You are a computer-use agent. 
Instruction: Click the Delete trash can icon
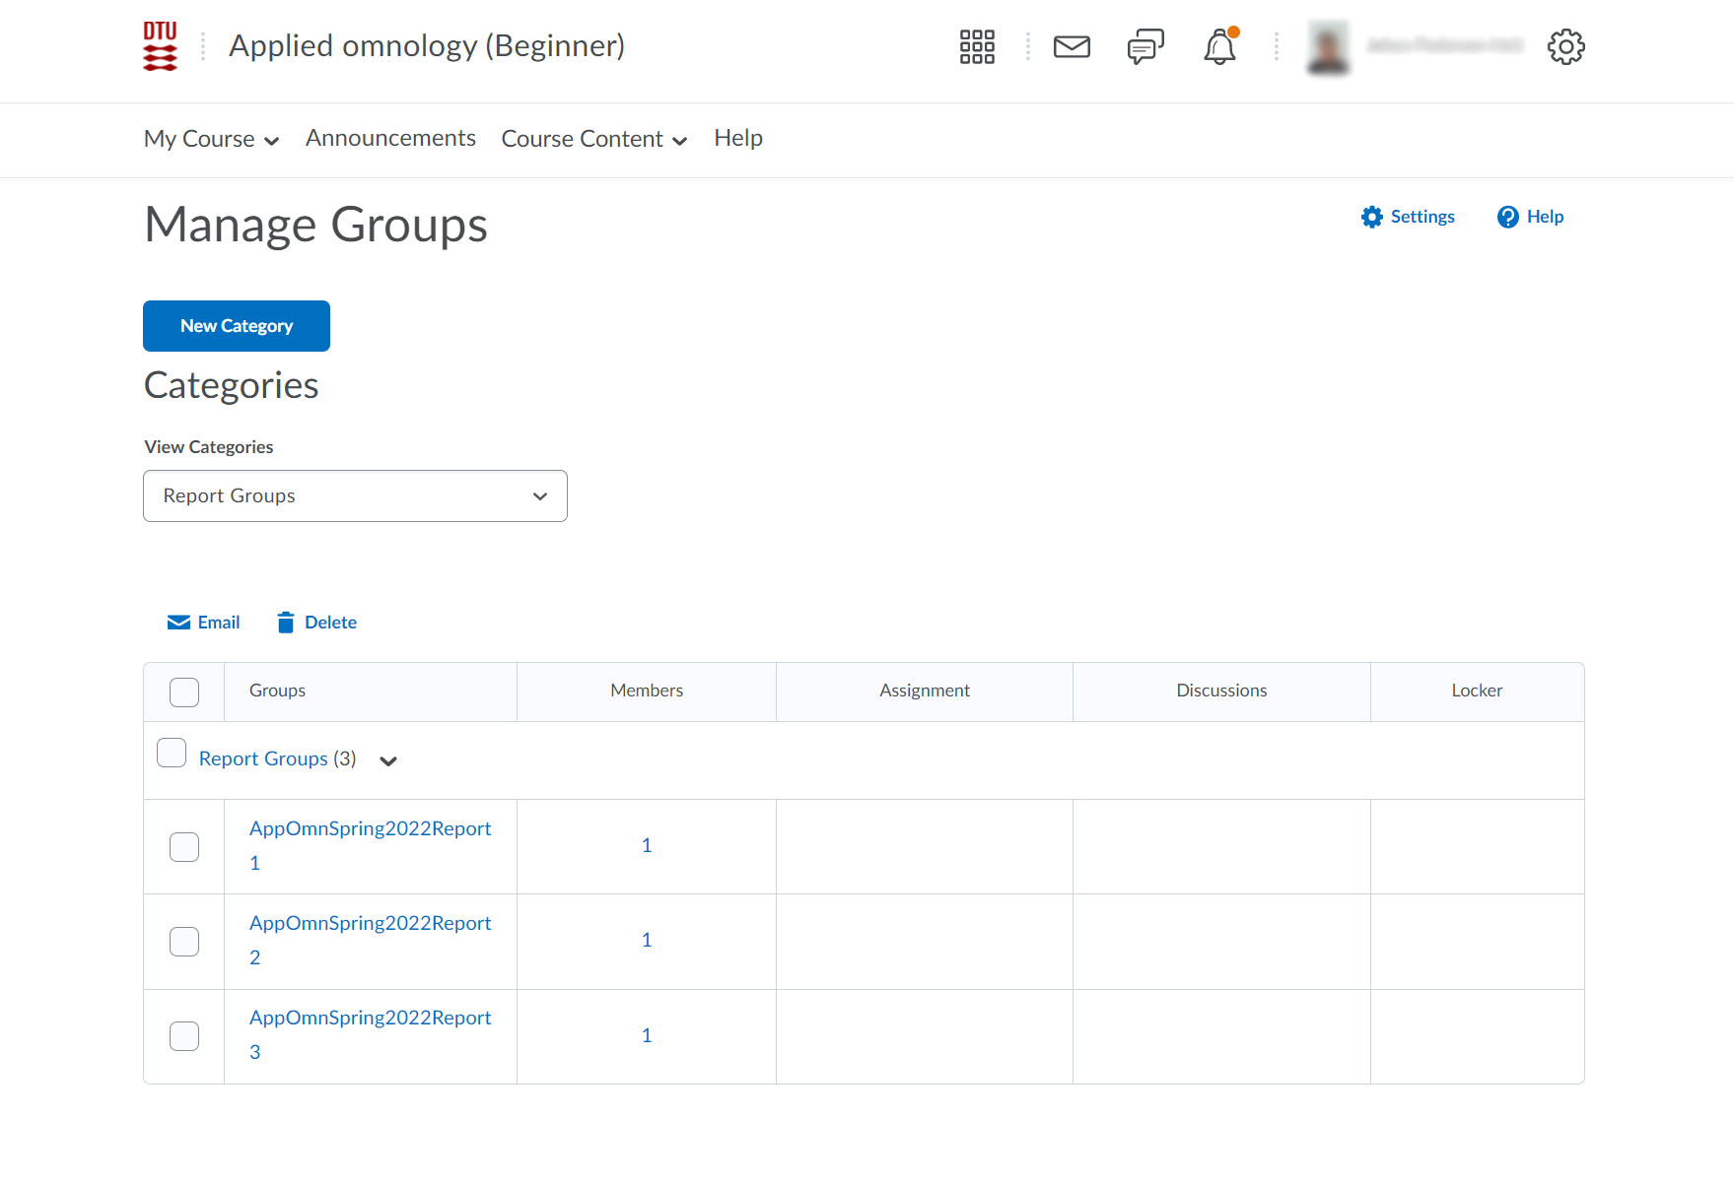pos(286,623)
